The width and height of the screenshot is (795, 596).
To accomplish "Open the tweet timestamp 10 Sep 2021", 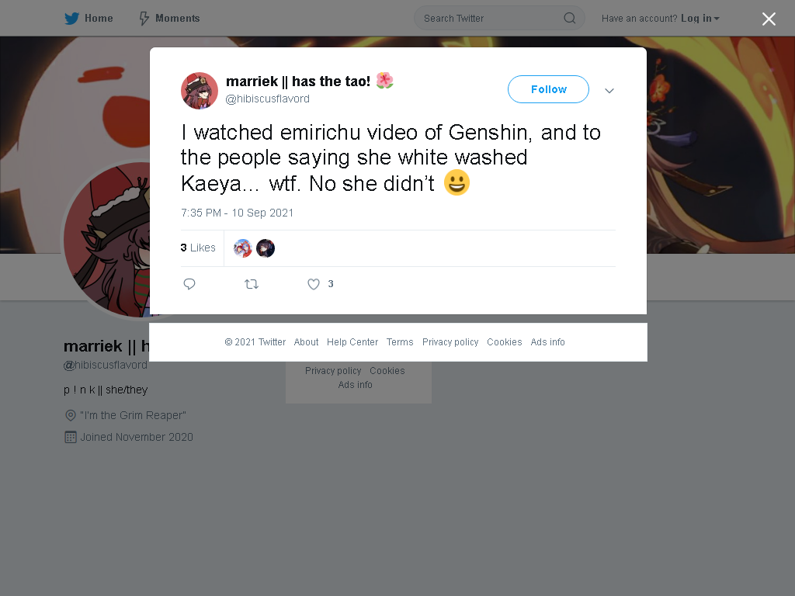I will click(x=238, y=213).
